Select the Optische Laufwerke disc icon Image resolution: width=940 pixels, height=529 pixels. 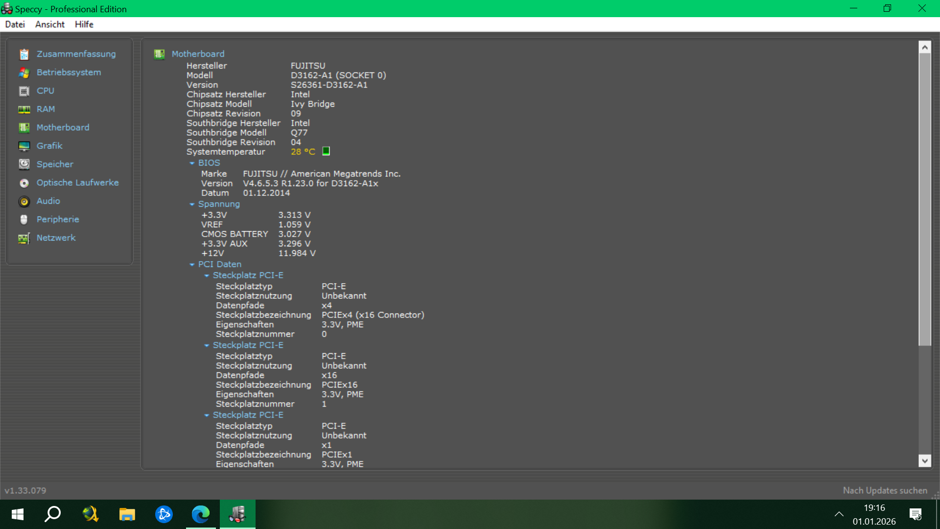tap(24, 183)
